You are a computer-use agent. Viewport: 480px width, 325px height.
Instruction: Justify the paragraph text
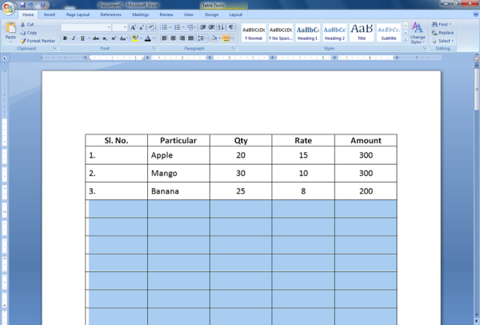[191, 38]
